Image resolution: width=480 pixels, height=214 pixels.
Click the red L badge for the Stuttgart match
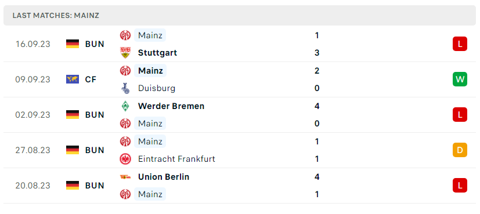(x=460, y=44)
